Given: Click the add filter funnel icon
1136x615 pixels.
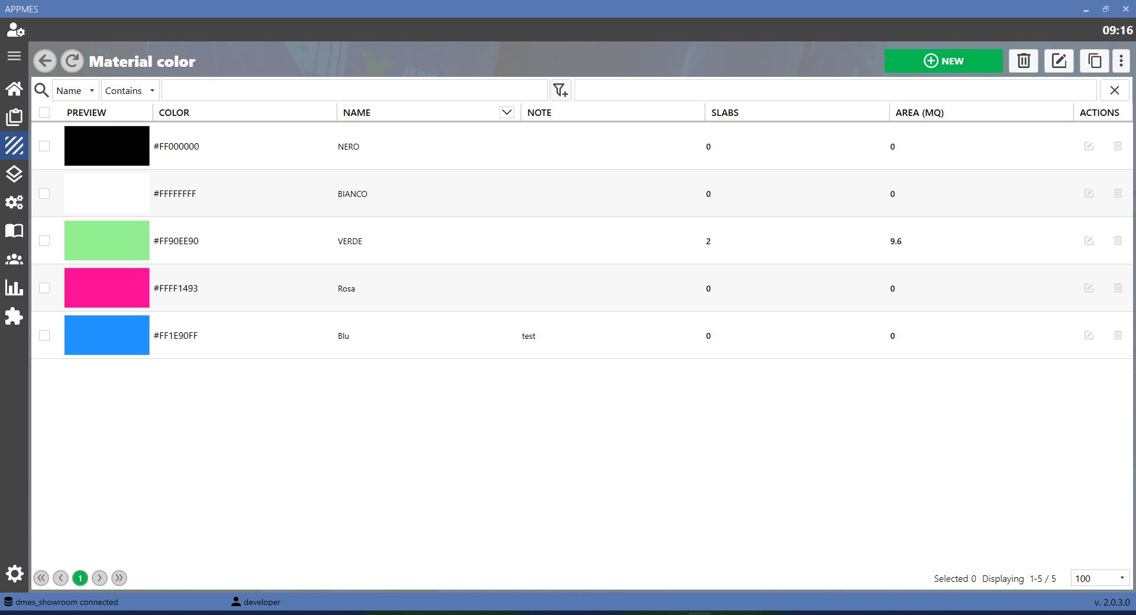Looking at the screenshot, I should coord(560,90).
